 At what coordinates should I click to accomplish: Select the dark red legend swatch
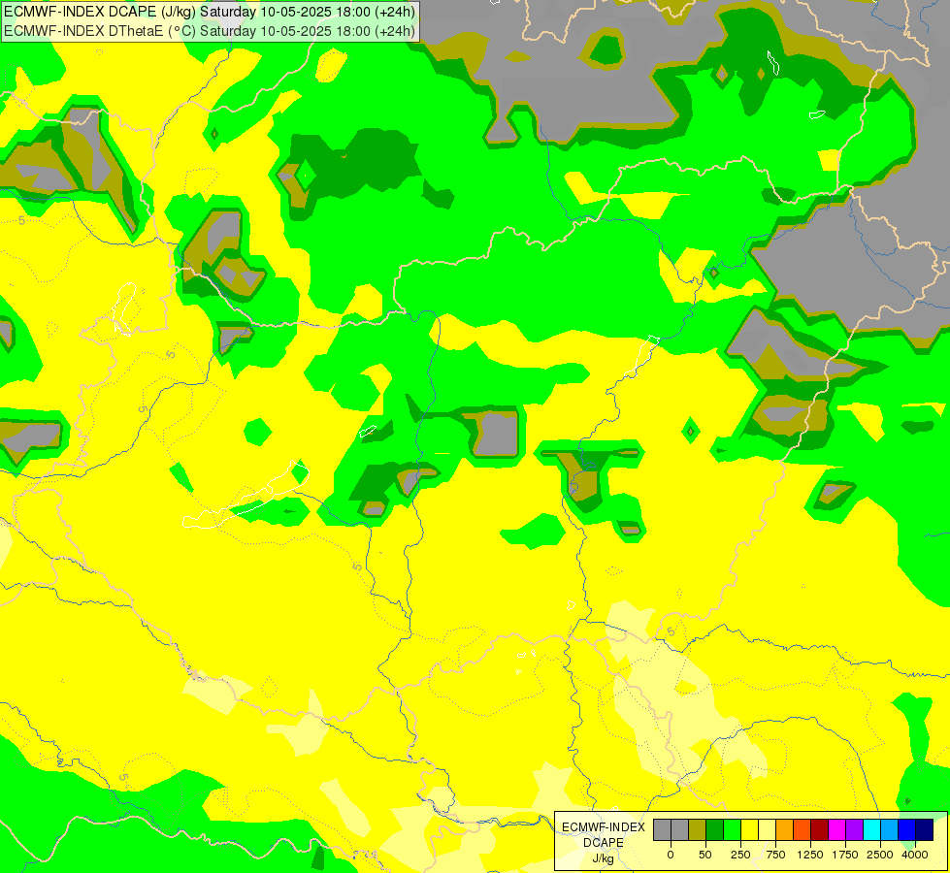[x=819, y=830]
